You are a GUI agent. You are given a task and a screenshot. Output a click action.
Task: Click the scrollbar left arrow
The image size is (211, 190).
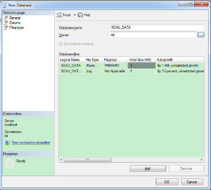point(61,159)
